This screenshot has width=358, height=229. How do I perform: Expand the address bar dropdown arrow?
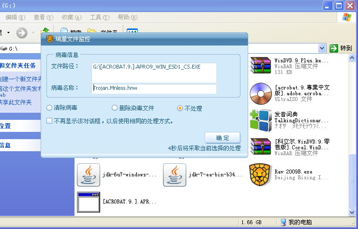(322, 48)
